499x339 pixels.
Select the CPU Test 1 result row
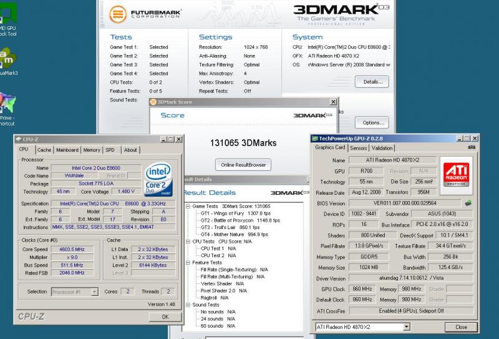218,248
